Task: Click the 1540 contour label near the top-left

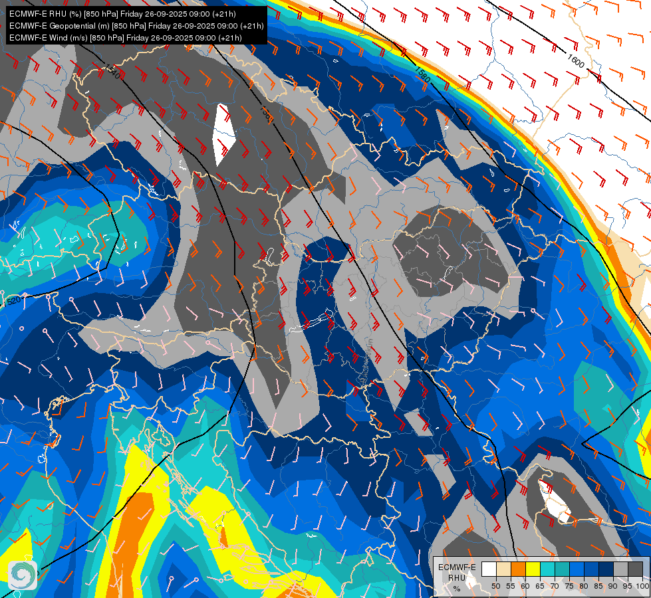Action: (x=112, y=71)
